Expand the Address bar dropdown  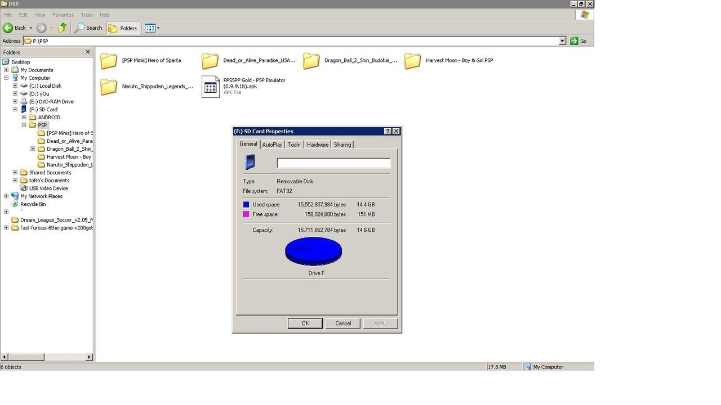click(562, 41)
